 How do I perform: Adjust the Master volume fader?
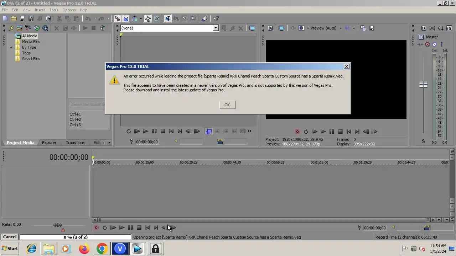coord(423,85)
